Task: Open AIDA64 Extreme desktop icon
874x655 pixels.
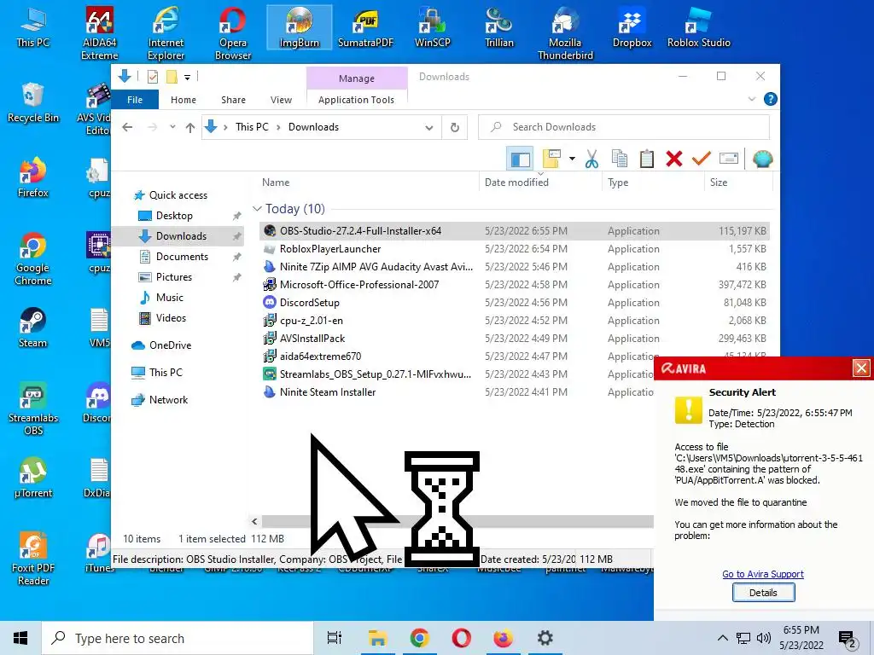Action: point(99,33)
